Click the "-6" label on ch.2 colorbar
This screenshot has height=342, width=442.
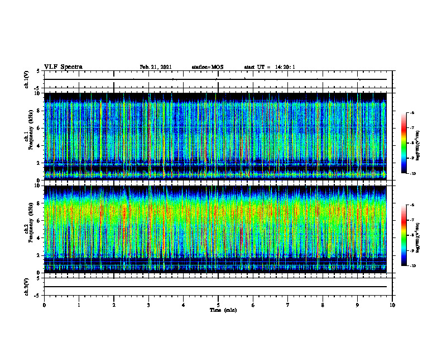click(x=412, y=205)
